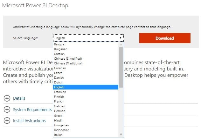Click the language list scroll-up arrow
Screen dimensions: 201x139
(x=121, y=45)
